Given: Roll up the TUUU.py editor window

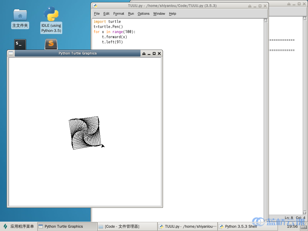Looking at the screenshot, I should [x=250, y=6].
